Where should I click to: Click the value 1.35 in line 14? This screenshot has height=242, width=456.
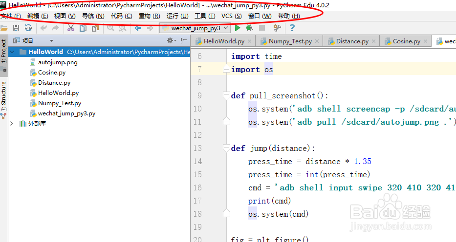click(363, 161)
